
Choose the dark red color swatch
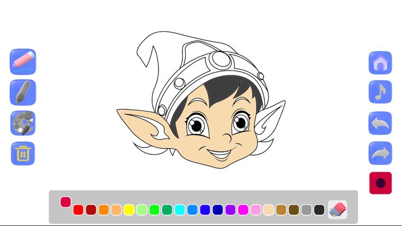click(x=91, y=210)
